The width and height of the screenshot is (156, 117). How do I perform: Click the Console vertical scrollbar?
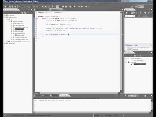click(x=152, y=105)
